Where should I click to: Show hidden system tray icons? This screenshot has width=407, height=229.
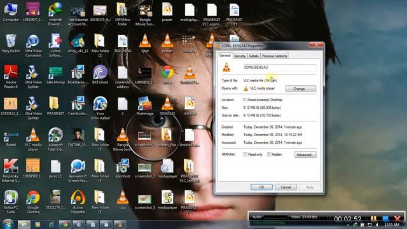pyautogui.click(x=348, y=225)
